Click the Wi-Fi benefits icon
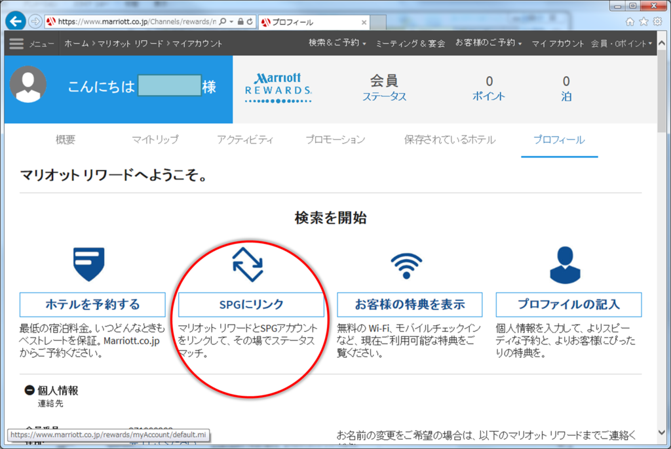 point(406,265)
